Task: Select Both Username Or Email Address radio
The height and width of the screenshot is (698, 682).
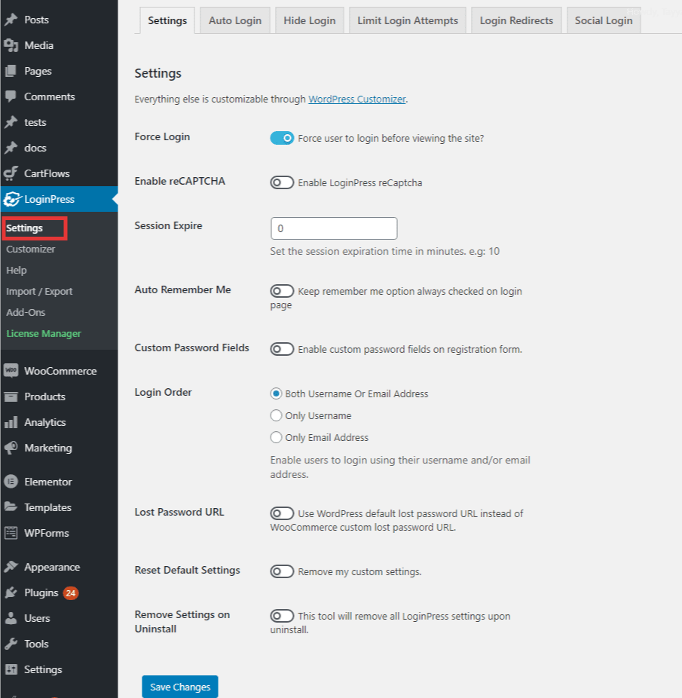Action: tap(276, 393)
